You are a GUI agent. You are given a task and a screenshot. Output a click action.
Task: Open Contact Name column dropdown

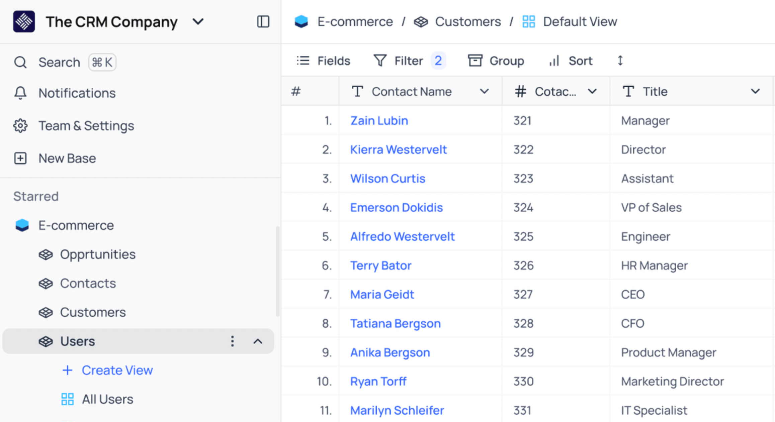click(484, 91)
